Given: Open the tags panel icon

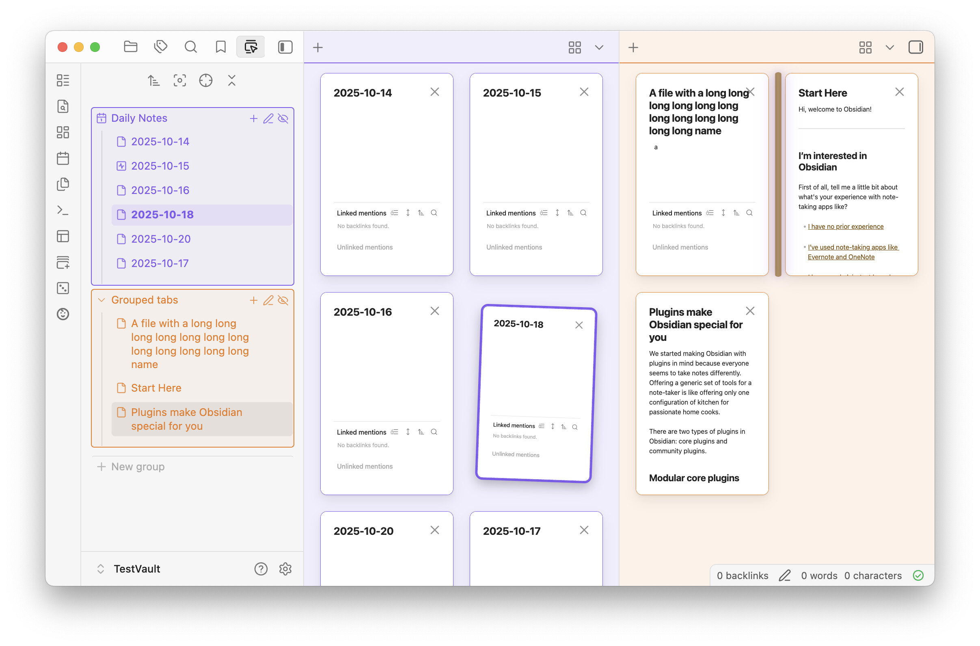Looking at the screenshot, I should point(160,47).
